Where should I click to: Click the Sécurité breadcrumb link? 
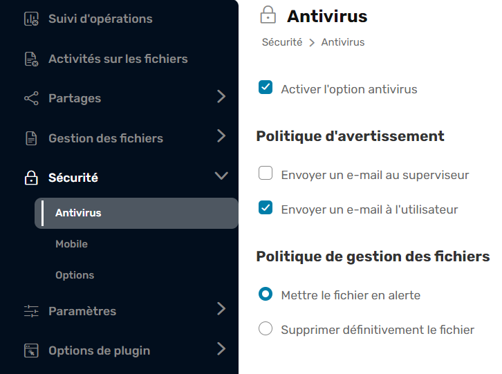pos(282,42)
